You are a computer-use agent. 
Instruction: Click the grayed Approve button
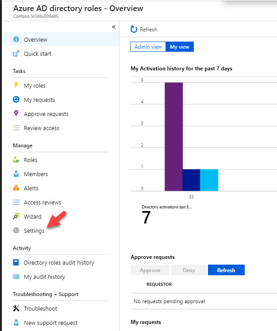pyautogui.click(x=150, y=270)
